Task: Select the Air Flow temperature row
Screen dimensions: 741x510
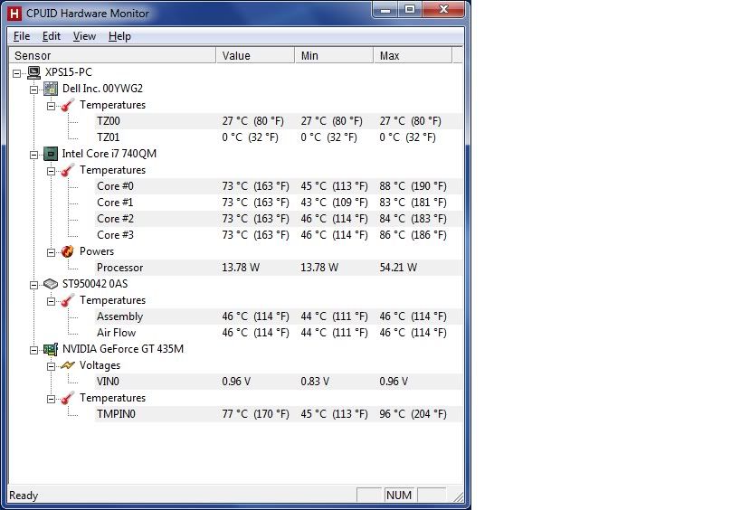Action: (x=279, y=333)
